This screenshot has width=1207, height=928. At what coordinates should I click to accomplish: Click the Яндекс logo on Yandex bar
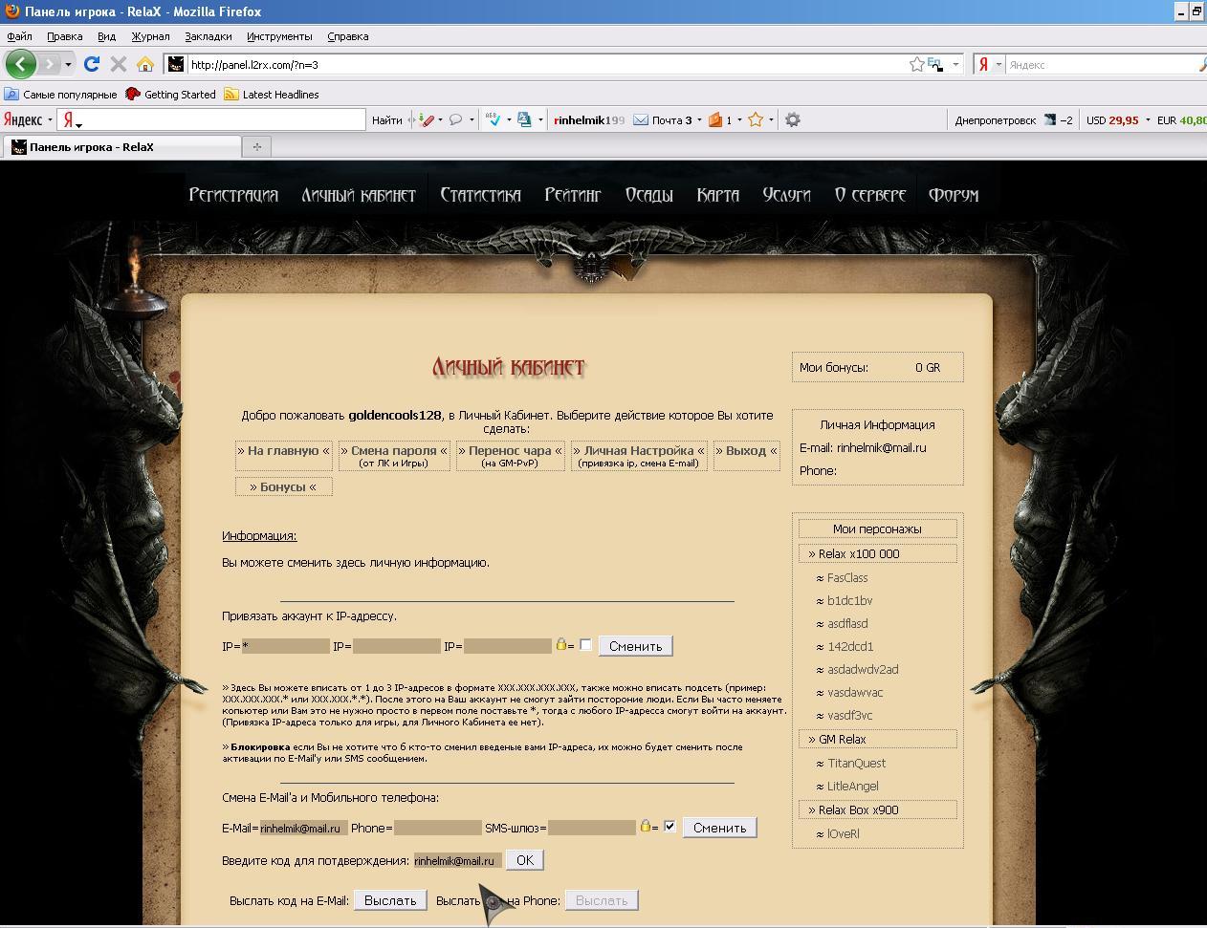tap(23, 119)
